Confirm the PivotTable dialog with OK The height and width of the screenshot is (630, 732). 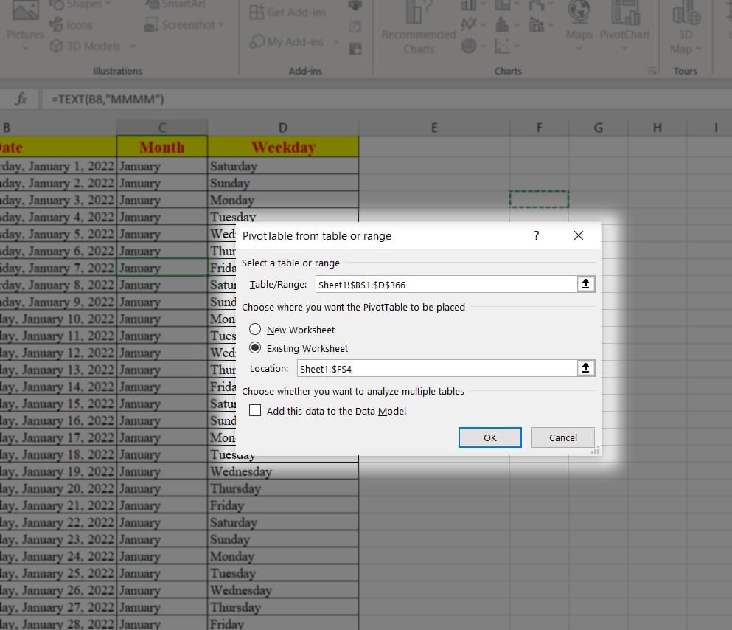click(489, 437)
